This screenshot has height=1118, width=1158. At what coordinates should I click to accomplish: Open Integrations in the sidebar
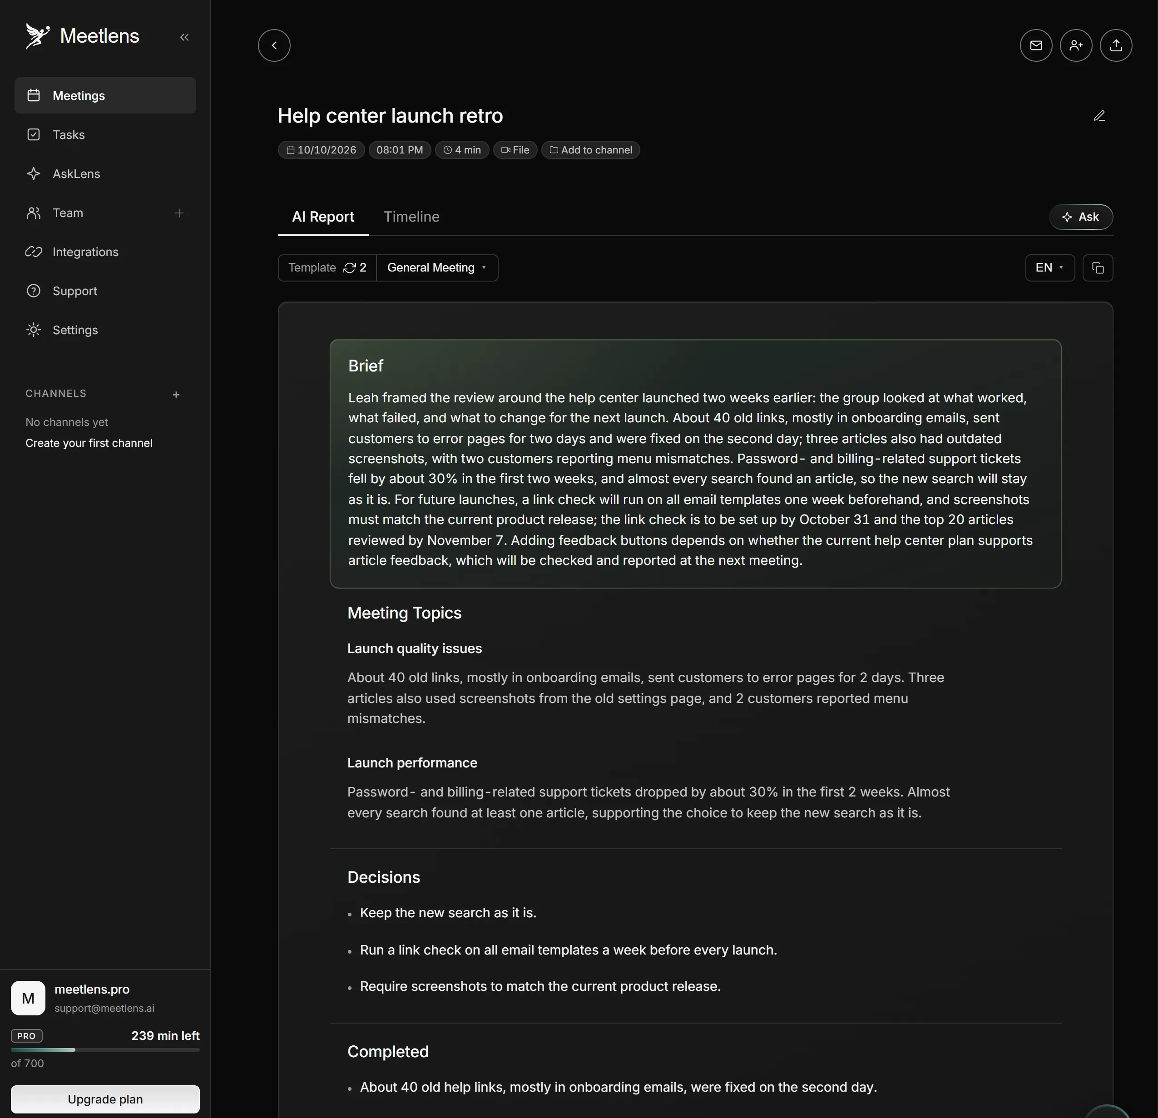(x=105, y=251)
